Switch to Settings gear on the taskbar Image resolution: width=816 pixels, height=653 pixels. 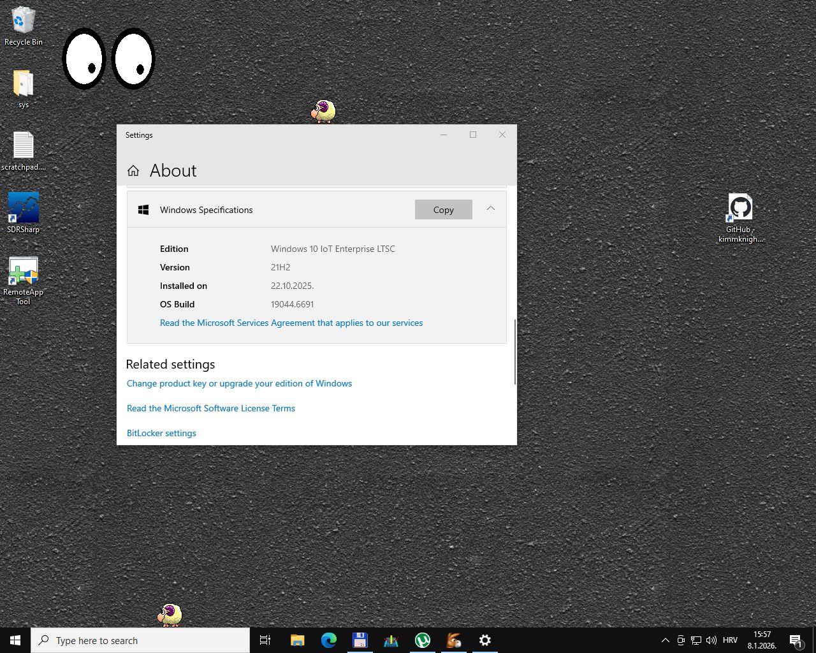point(484,640)
